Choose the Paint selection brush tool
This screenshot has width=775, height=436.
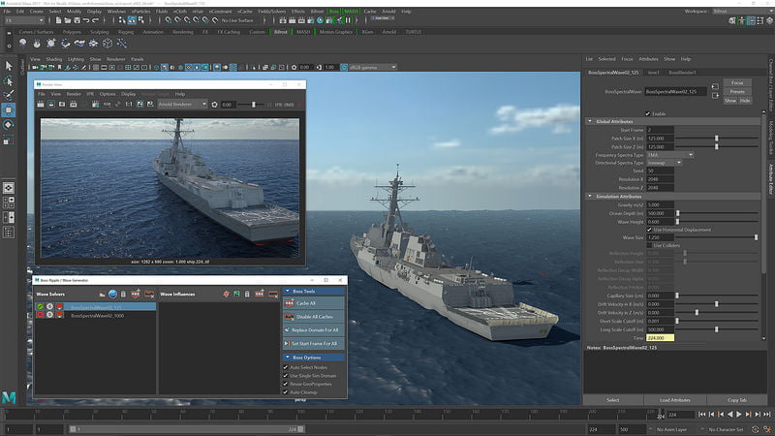click(x=9, y=95)
